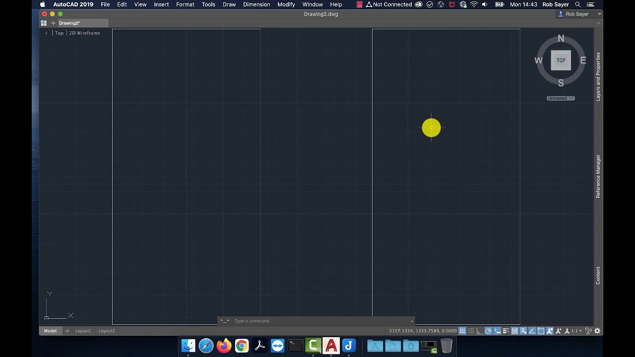
Task: Open the Insert menu
Action: pyautogui.click(x=161, y=4)
